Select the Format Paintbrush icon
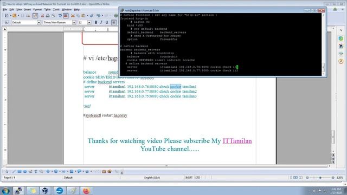This screenshot has width=347, height=195. pyautogui.click(x=92, y=16)
